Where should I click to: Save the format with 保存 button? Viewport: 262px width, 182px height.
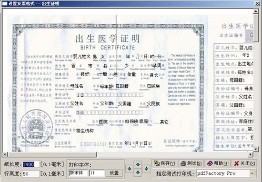(164, 163)
